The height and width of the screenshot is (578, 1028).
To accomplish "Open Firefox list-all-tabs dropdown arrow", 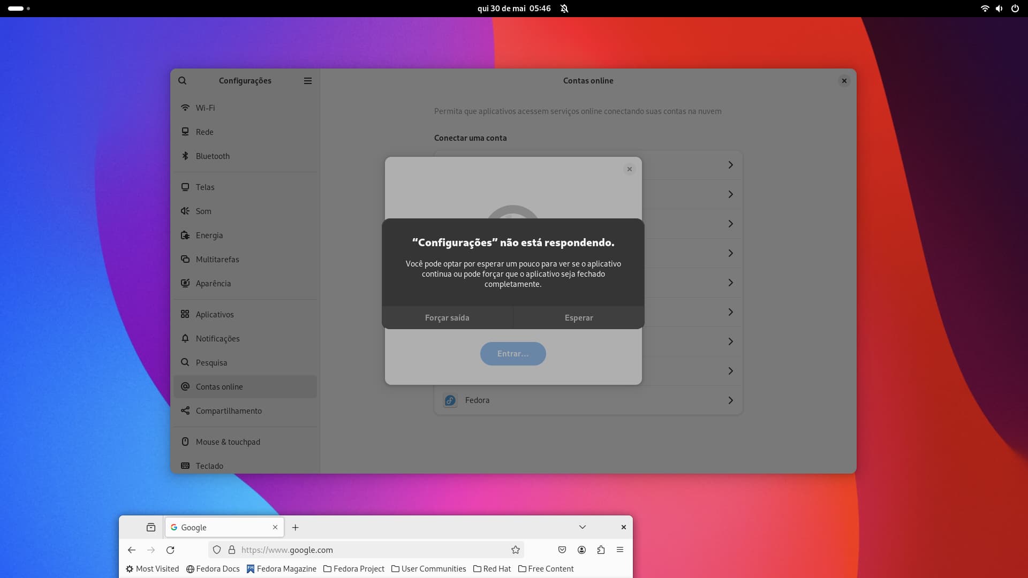I will (x=583, y=527).
